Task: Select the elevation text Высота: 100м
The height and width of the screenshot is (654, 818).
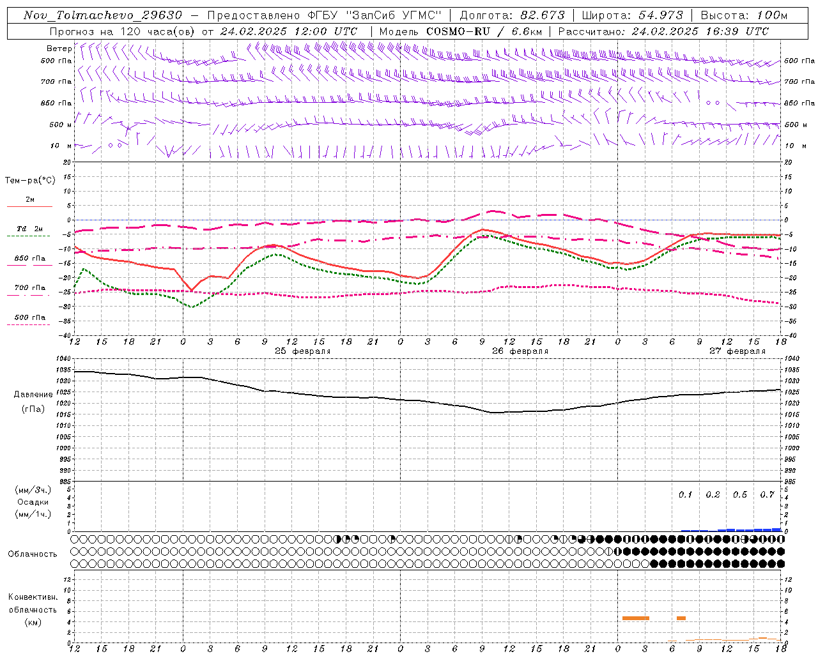Action: pos(744,15)
